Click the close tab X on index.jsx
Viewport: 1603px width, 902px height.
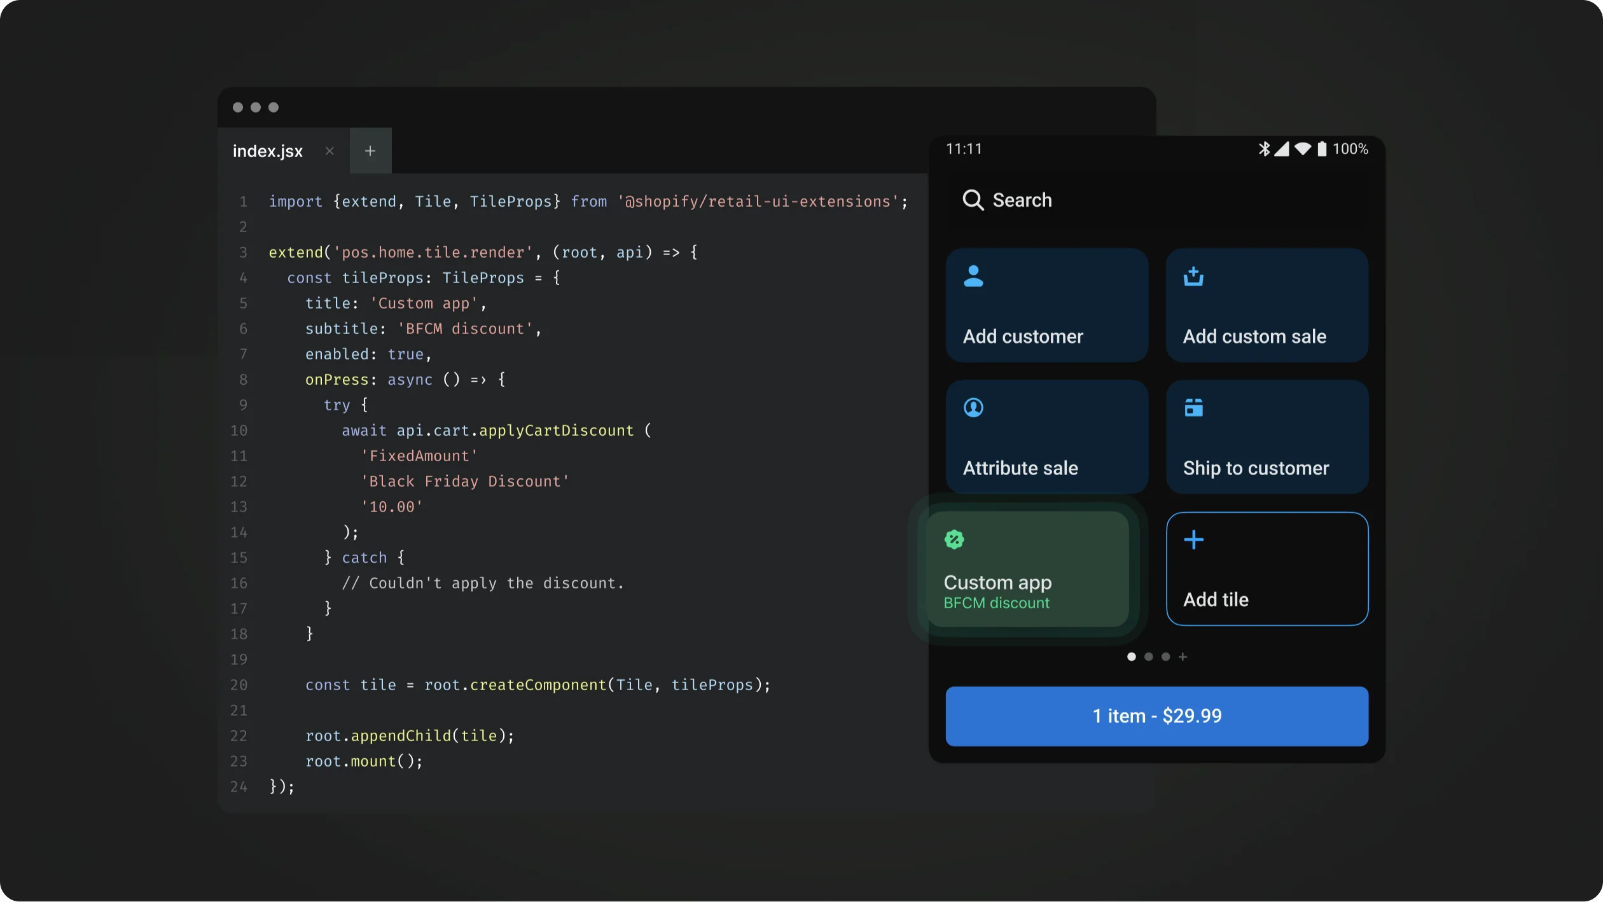point(330,151)
